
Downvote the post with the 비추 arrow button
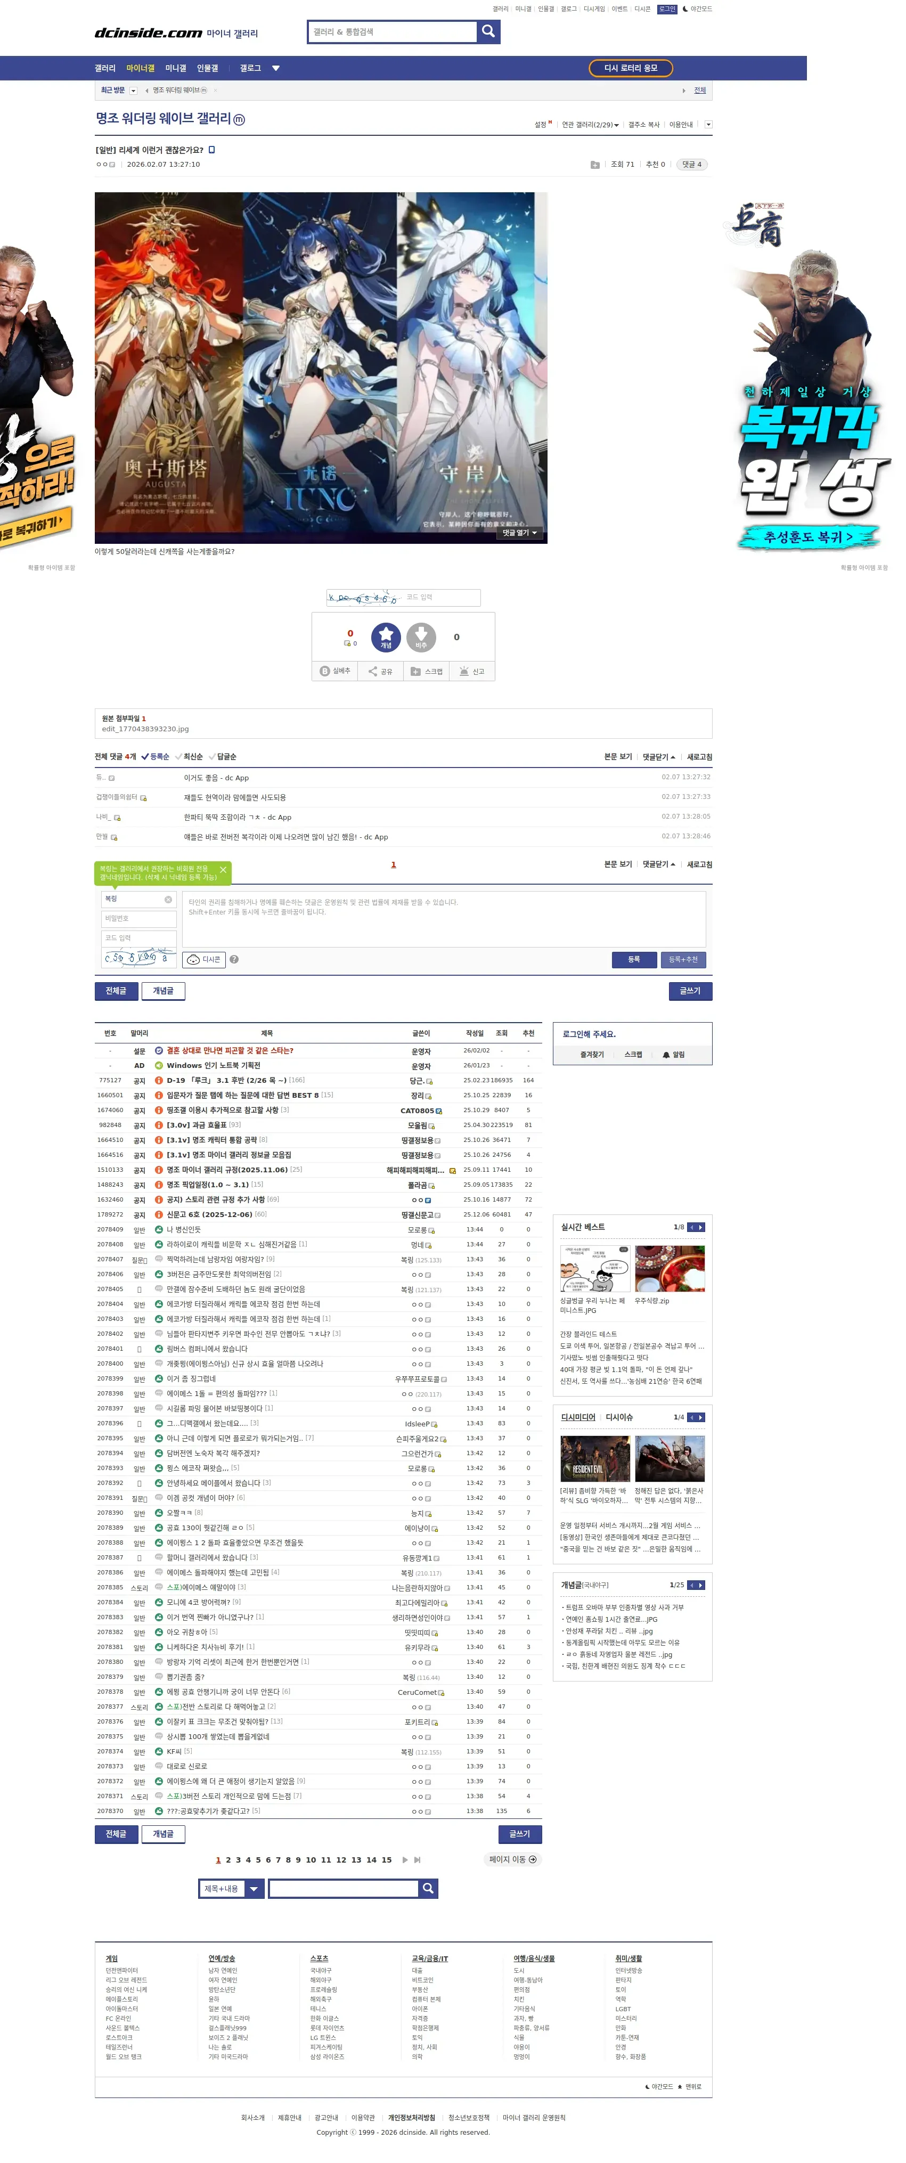pos(421,638)
